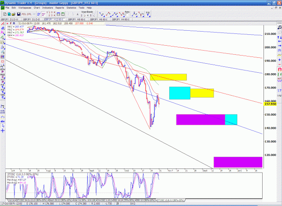This screenshot has height=206, width=282.
Task: Click the cyan sheet icon in the toolbar
Action: [x=9, y=14]
